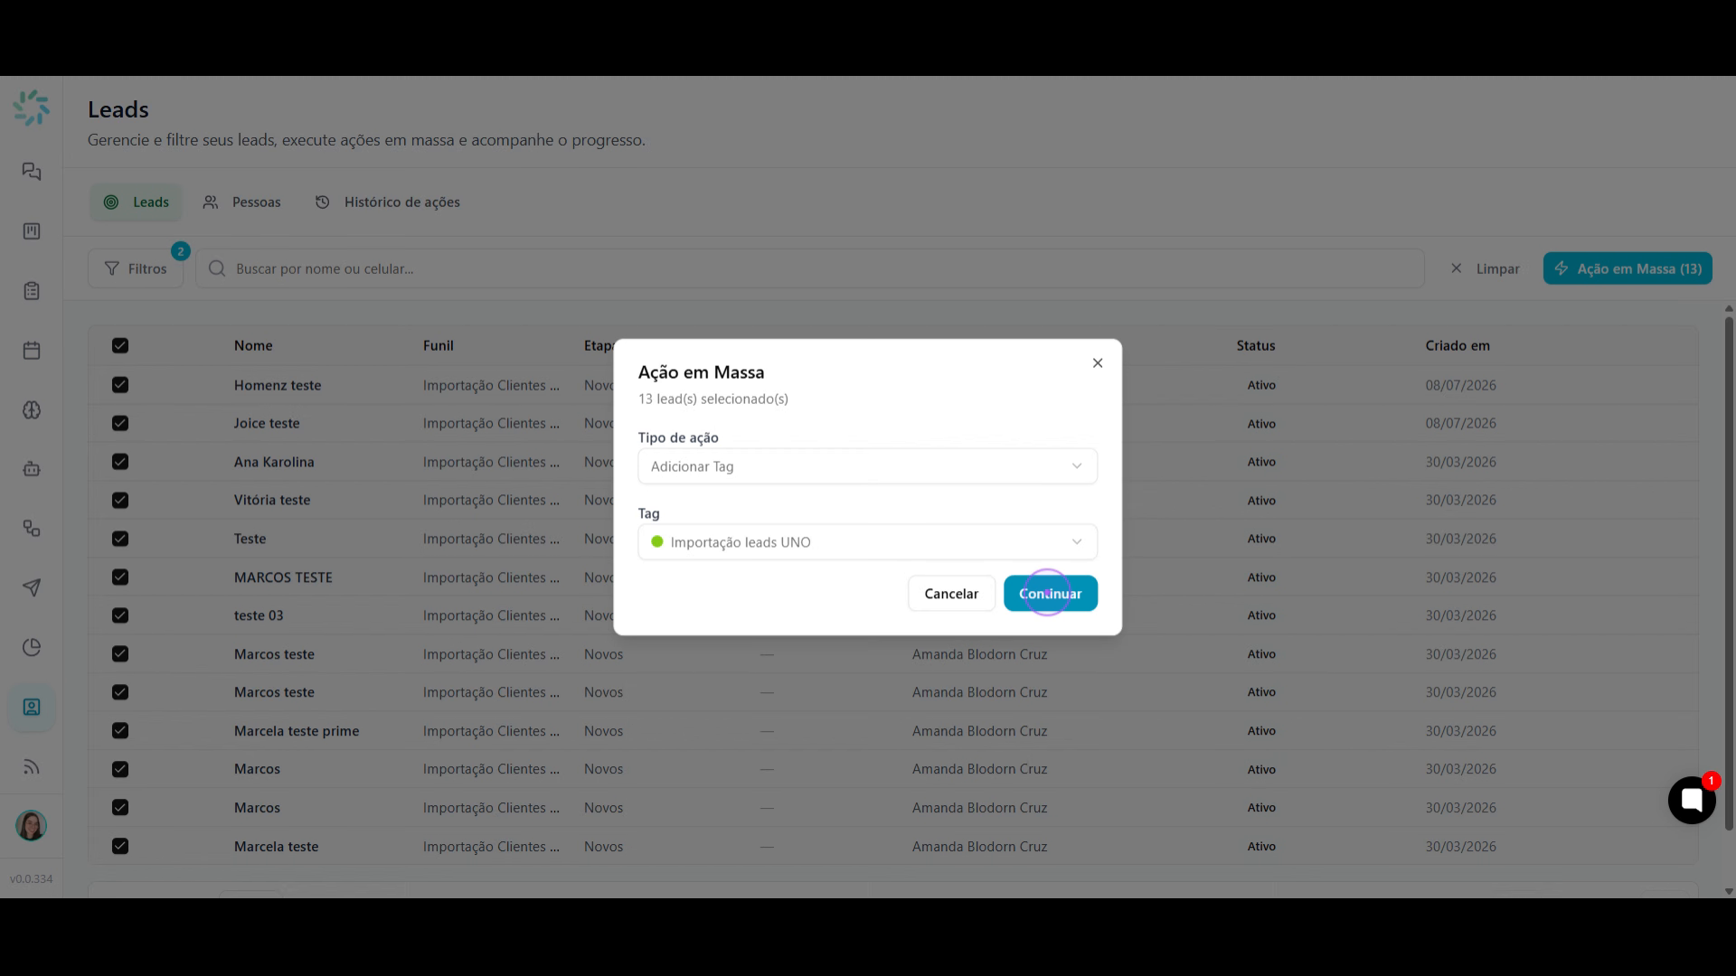This screenshot has height=976, width=1736.
Task: Uncheck the Vitória teste row checkbox
Action: tap(120, 500)
